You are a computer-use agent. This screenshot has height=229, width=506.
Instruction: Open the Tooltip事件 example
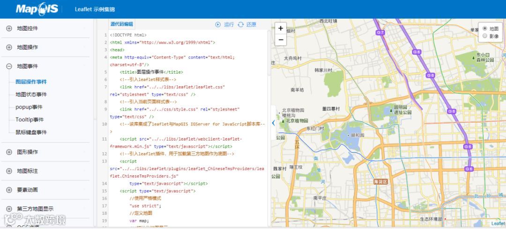point(30,120)
